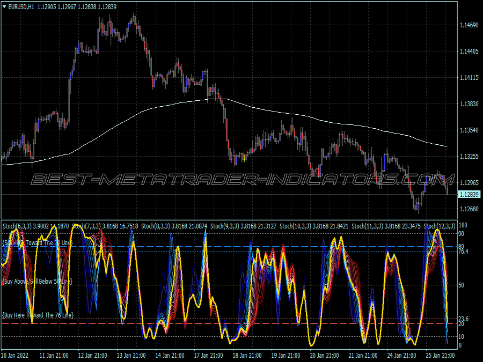Click the 76.4 level label on stochastic scale

(464, 252)
